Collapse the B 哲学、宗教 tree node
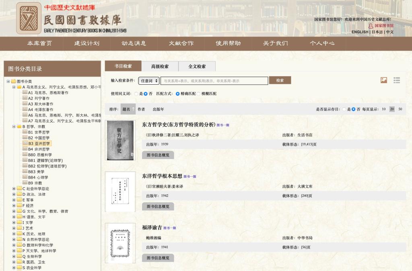The height and width of the screenshot is (271, 412). point(14,126)
